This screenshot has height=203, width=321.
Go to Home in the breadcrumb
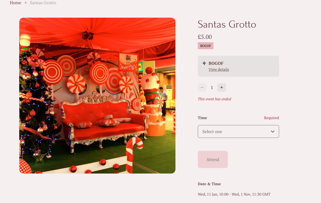pos(15,3)
